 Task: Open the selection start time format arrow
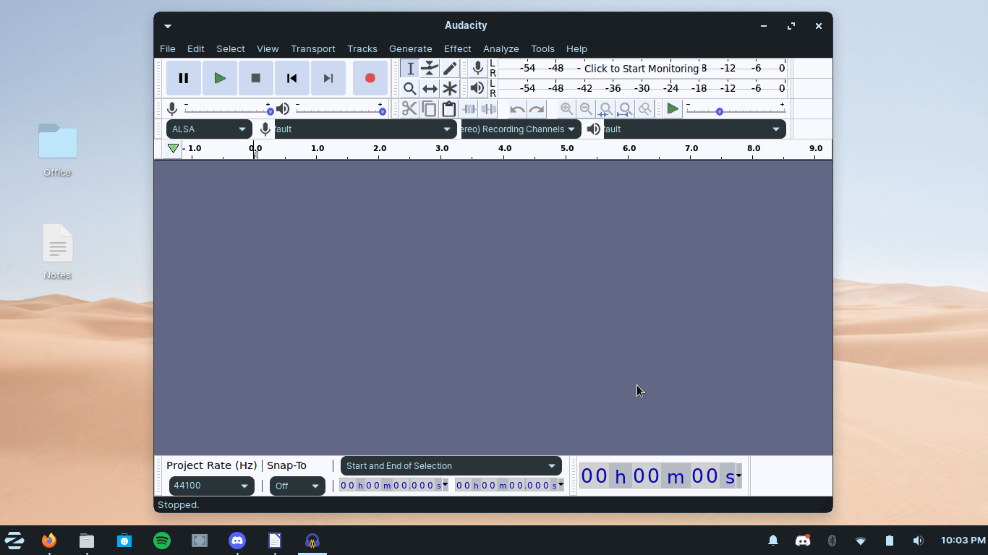point(445,485)
